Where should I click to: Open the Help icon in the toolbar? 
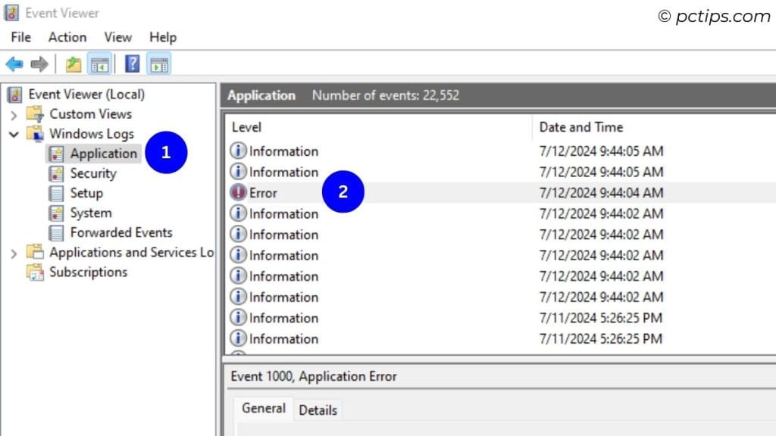point(131,64)
